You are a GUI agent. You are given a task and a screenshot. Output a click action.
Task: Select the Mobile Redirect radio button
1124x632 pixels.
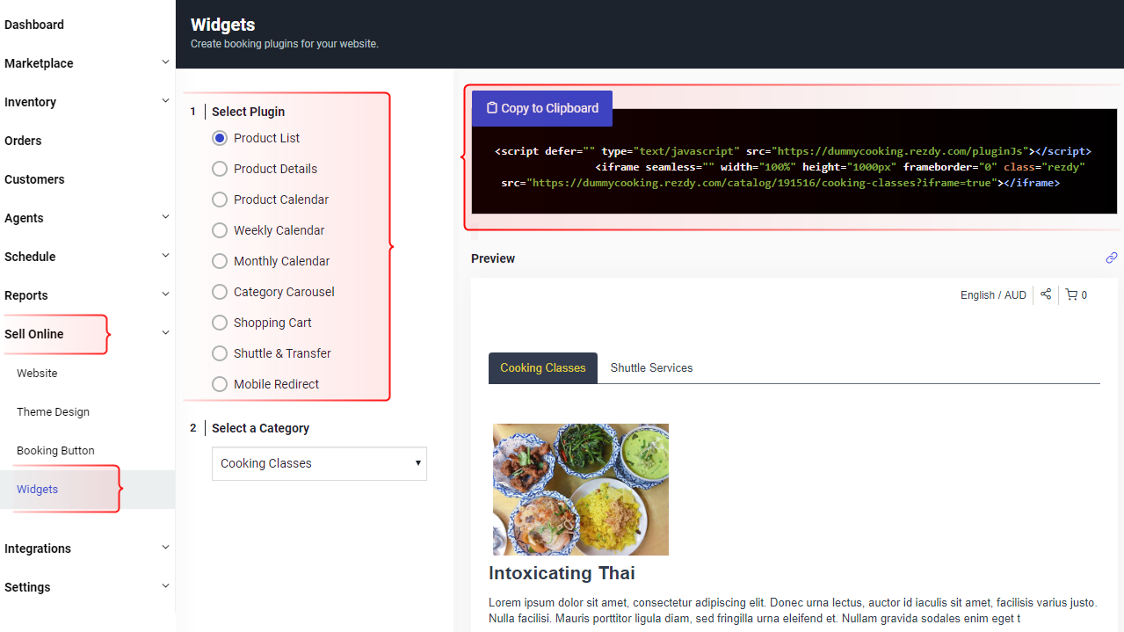pyautogui.click(x=220, y=384)
